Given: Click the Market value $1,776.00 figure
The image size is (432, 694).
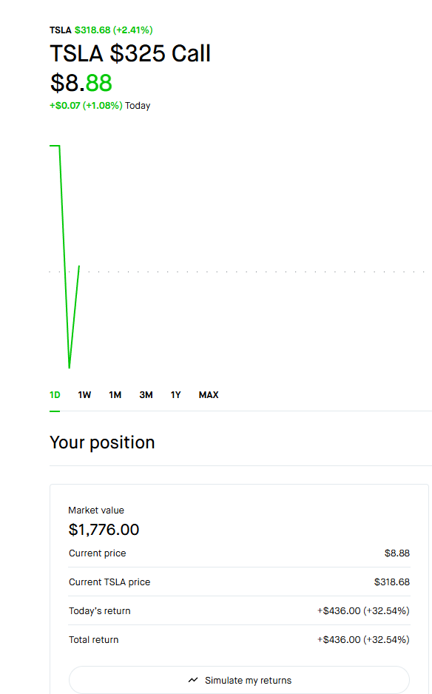Looking at the screenshot, I should click(x=104, y=530).
